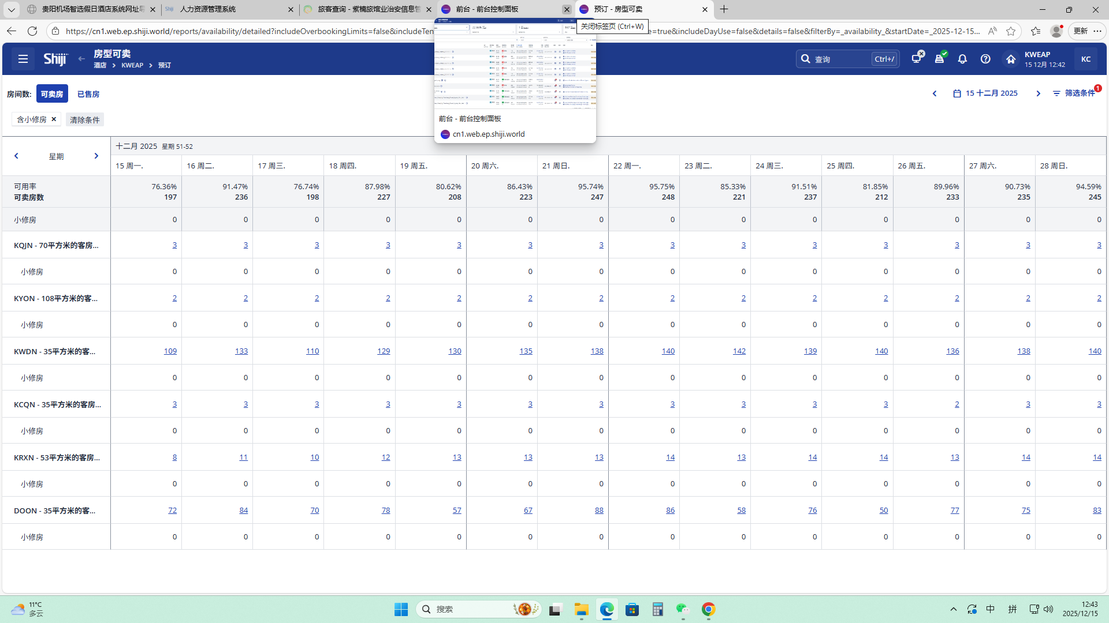Click the notifications bell icon

point(962,59)
